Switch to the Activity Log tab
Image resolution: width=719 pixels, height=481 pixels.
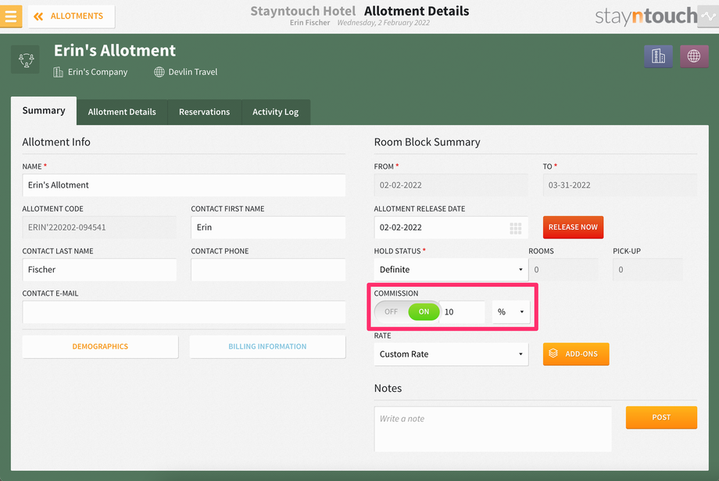(276, 112)
